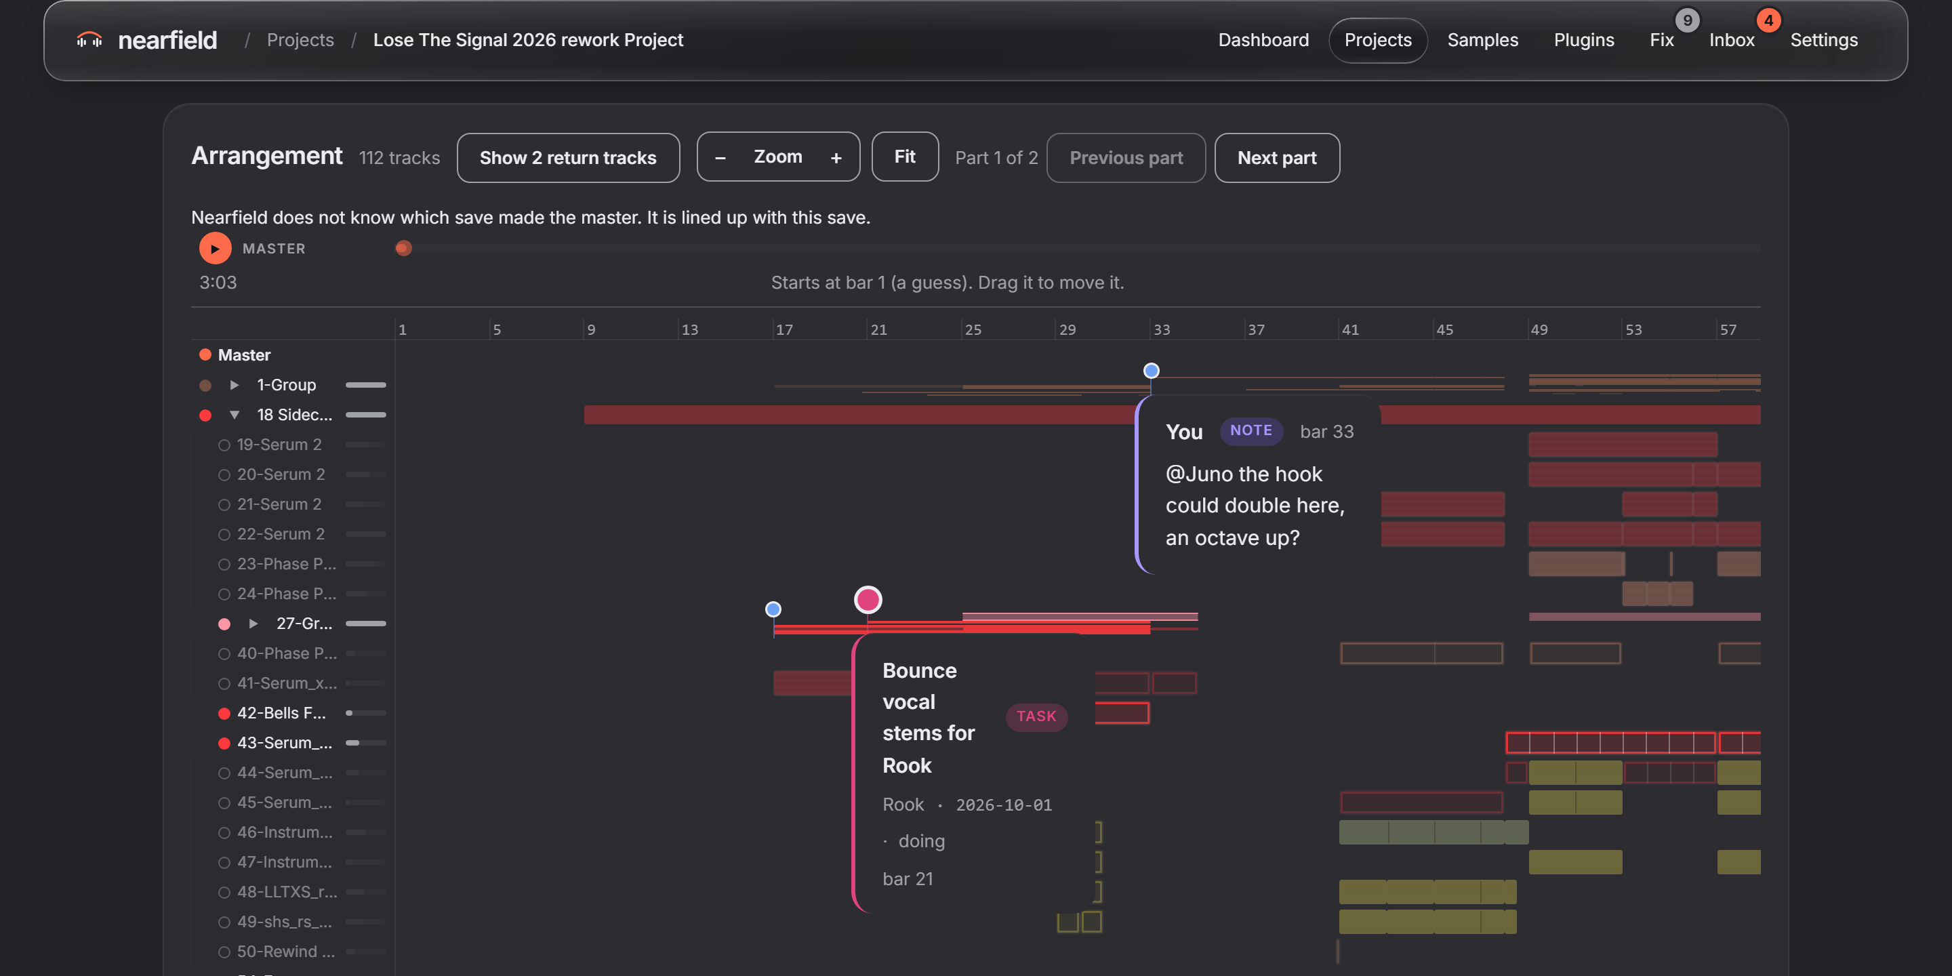Open the Samples tab
This screenshot has height=976, width=1952.
coord(1482,40)
